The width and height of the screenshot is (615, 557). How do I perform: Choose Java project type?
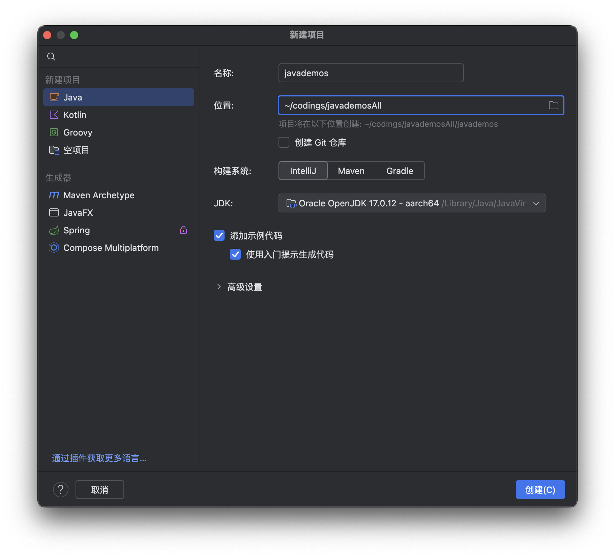tap(119, 97)
